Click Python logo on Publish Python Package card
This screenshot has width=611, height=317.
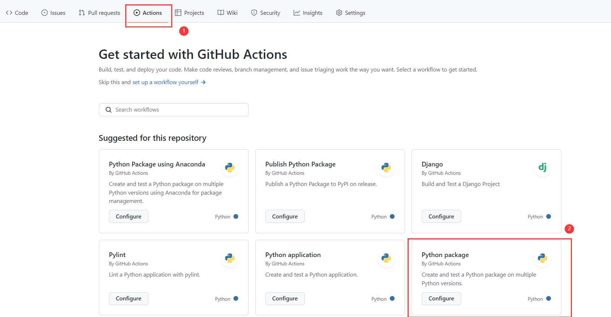tap(386, 168)
